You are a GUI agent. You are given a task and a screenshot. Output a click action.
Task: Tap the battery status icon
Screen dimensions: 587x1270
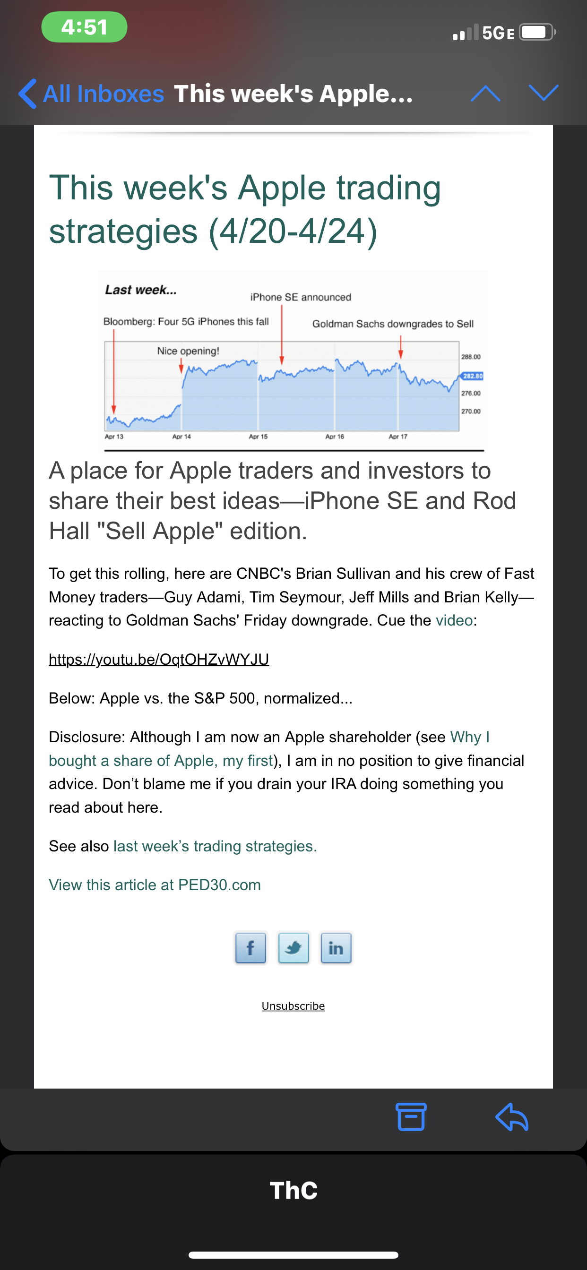coord(537,33)
